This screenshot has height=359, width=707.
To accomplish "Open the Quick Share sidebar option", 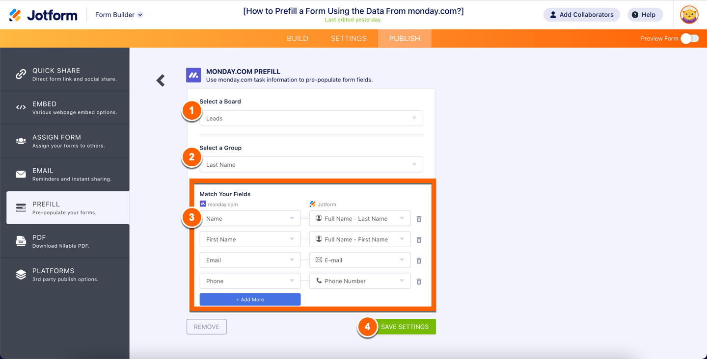I will (65, 74).
